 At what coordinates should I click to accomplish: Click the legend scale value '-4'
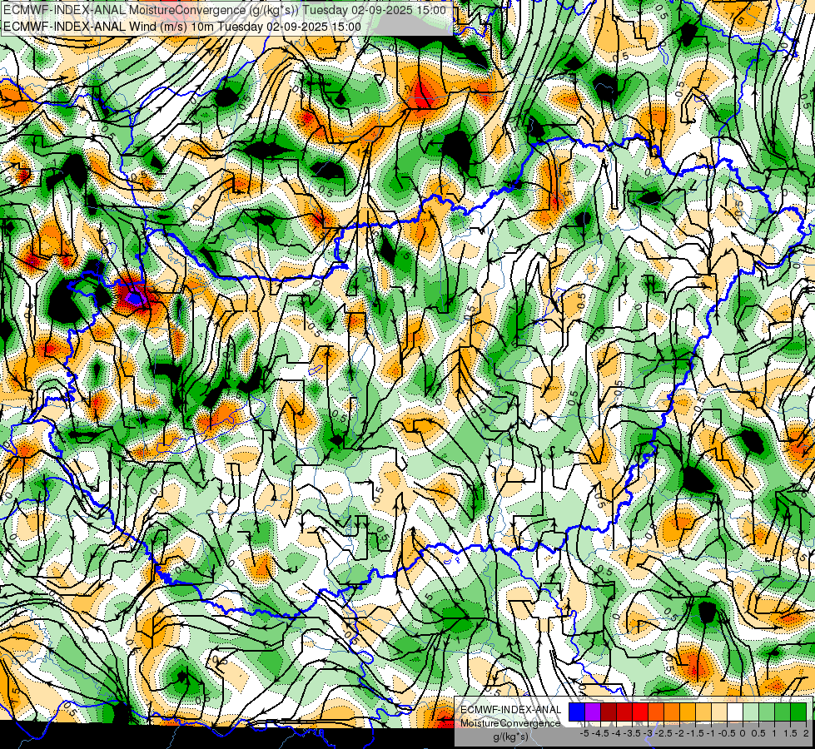point(616,733)
